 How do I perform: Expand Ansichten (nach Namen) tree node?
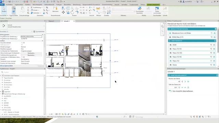pos(1,76)
